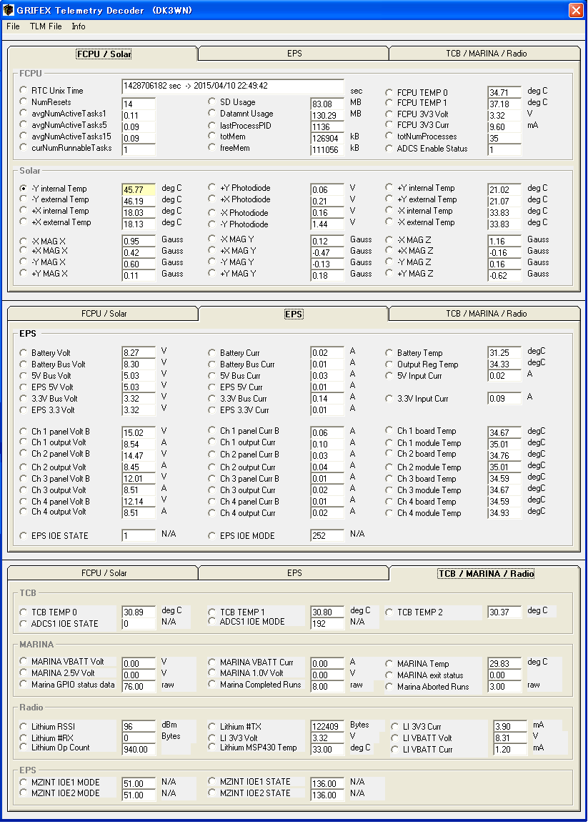Screen dimensions: 588x824
Task: Select the 3.3V Input Curr radio button
Action: (x=389, y=398)
